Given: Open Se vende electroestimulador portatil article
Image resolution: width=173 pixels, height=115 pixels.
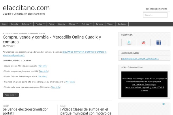Looking at the screenshot, I should 25,111.
